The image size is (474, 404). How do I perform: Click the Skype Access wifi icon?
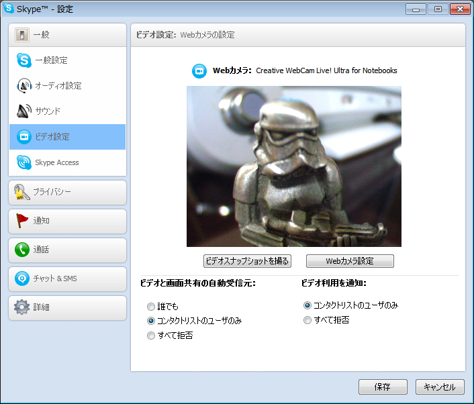[24, 162]
